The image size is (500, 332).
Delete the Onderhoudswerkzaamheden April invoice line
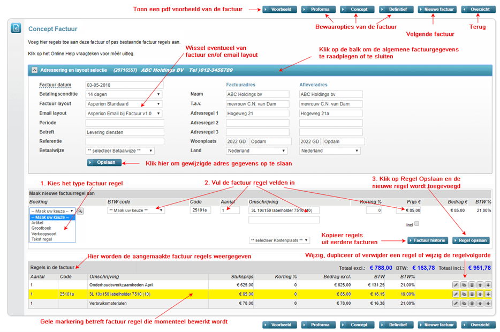click(x=472, y=285)
